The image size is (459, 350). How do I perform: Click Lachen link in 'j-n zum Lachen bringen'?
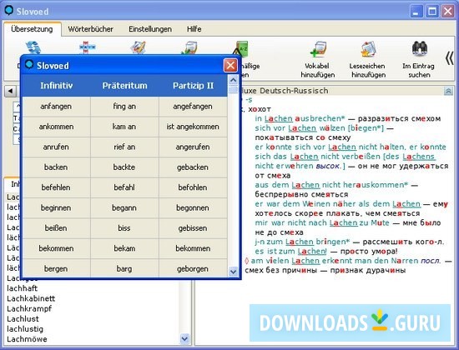click(300, 242)
